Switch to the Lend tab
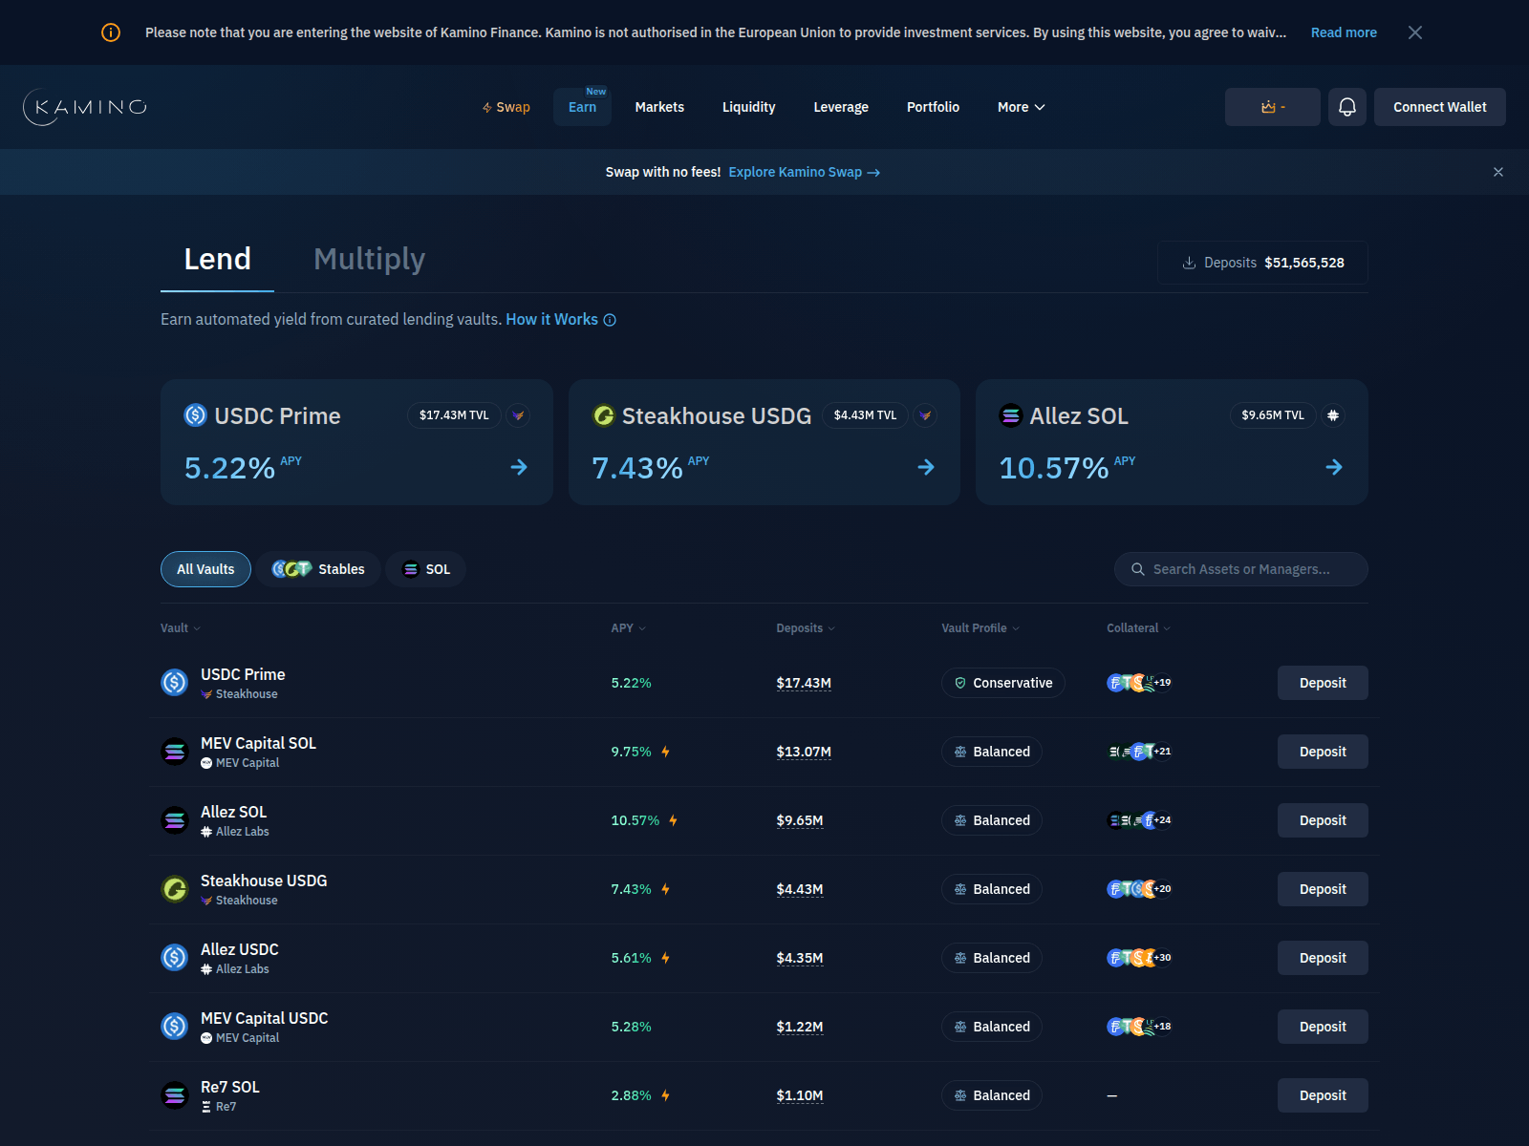Image resolution: width=1529 pixels, height=1146 pixels. coord(218,259)
